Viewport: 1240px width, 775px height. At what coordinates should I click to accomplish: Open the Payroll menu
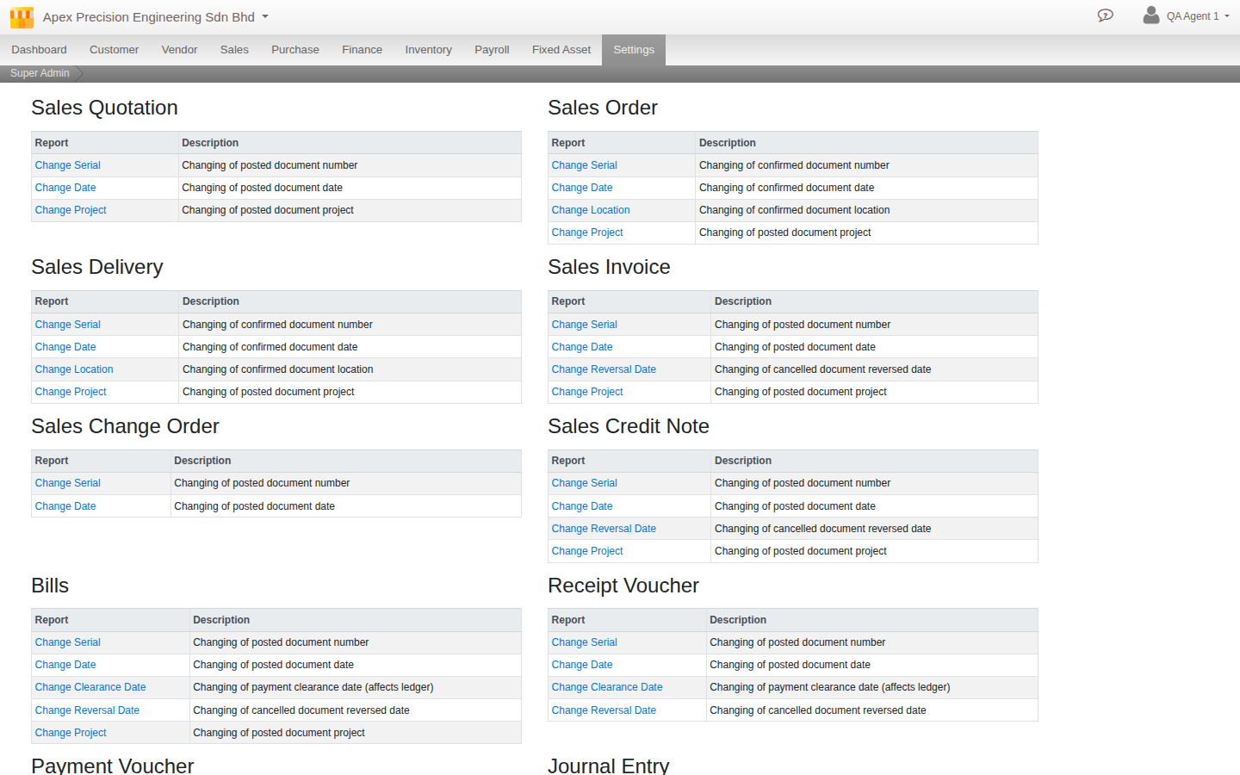point(492,50)
